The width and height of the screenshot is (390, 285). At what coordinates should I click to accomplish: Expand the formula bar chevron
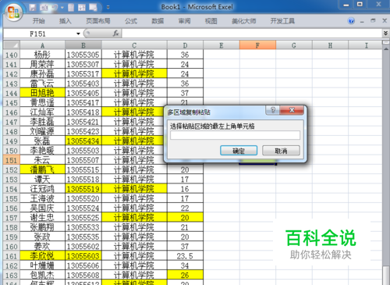[x=385, y=33]
